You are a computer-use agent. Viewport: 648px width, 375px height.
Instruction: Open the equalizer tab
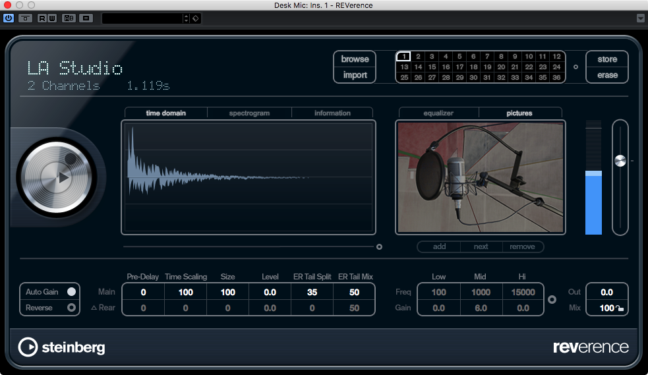438,113
